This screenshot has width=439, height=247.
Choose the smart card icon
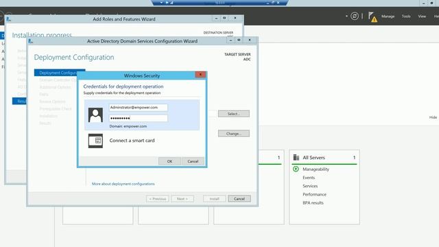click(95, 141)
